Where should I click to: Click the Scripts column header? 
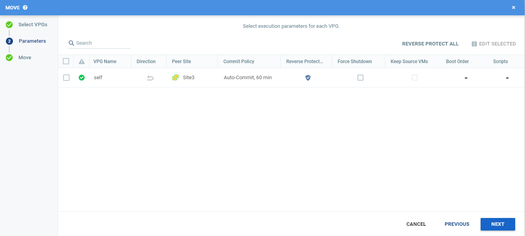(x=501, y=62)
